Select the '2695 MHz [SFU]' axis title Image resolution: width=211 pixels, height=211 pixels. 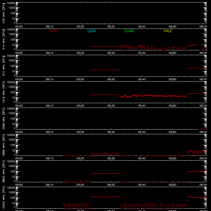pyautogui.click(x=3, y=118)
